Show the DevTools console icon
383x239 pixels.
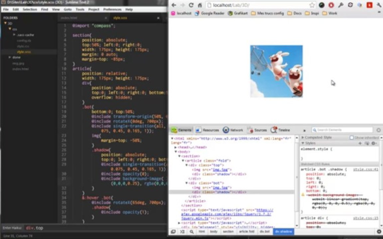[183, 232]
